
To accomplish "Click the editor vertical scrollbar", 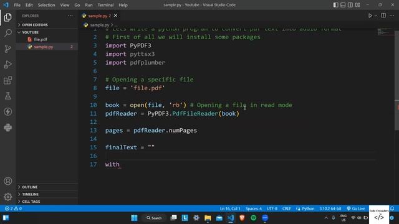I will pos(397,80).
